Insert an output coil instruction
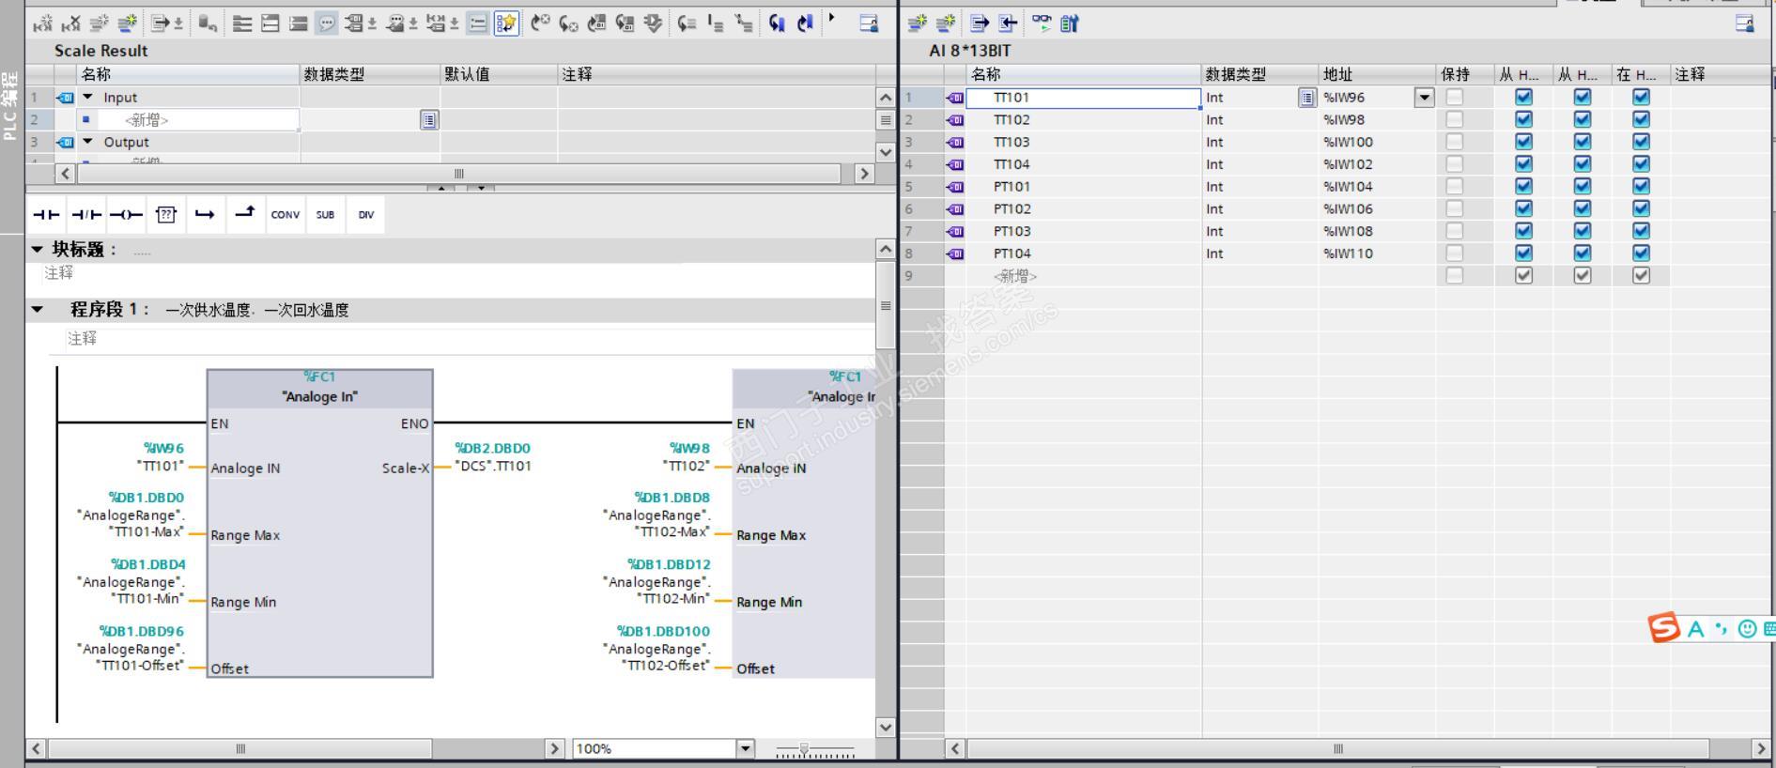1776x768 pixels. click(x=126, y=215)
